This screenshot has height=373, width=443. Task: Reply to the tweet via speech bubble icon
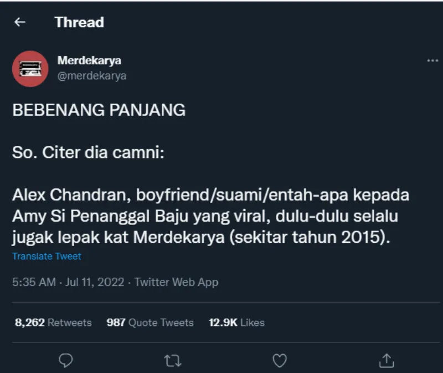(66, 361)
